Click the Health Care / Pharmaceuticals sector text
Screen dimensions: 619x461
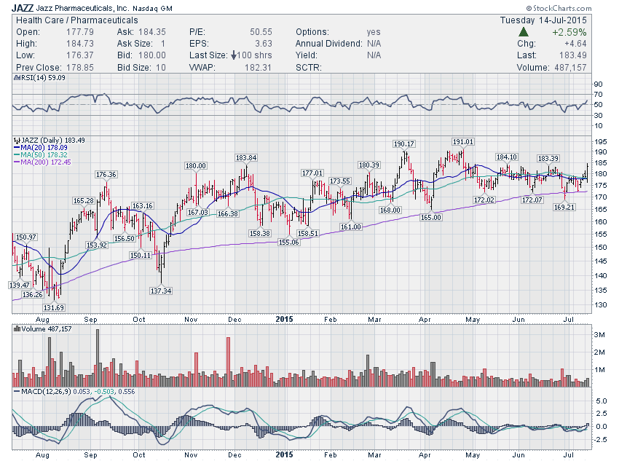pos(77,20)
